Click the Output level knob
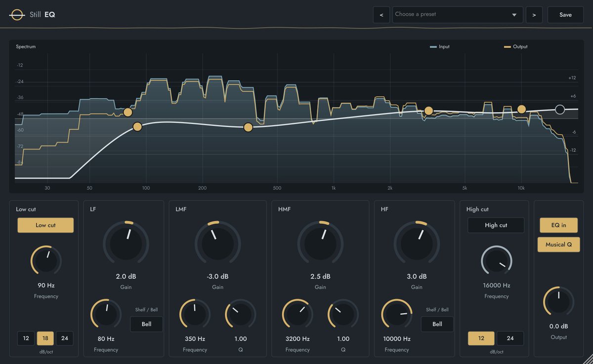This screenshot has width=593, height=364. (558, 301)
